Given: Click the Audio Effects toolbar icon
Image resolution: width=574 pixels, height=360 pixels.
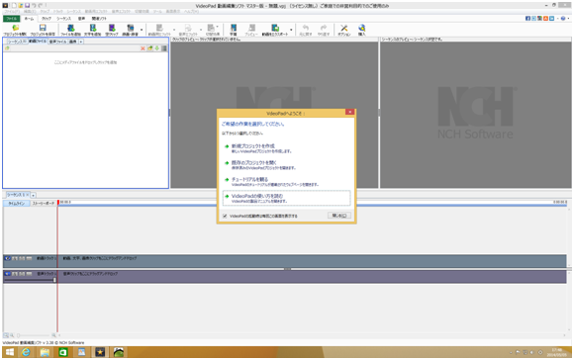Looking at the screenshot, I should [188, 30].
